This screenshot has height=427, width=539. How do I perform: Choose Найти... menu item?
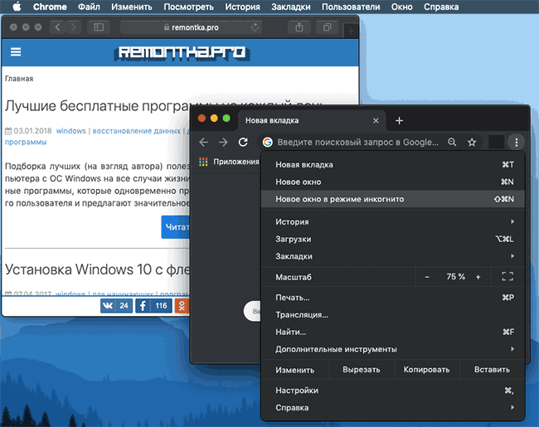(x=393, y=332)
